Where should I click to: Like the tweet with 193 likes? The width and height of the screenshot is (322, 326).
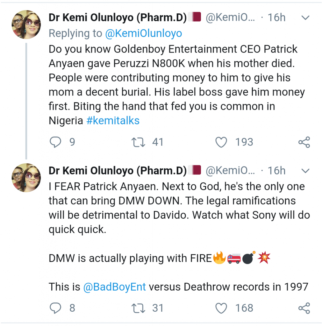[x=221, y=142]
